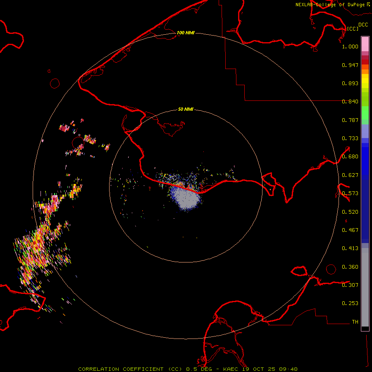The height and width of the screenshot is (372, 372).
Task: Select the pink swatch at the color bar top
Action: click(365, 43)
